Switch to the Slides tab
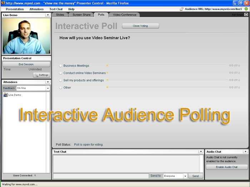 click(60, 15)
